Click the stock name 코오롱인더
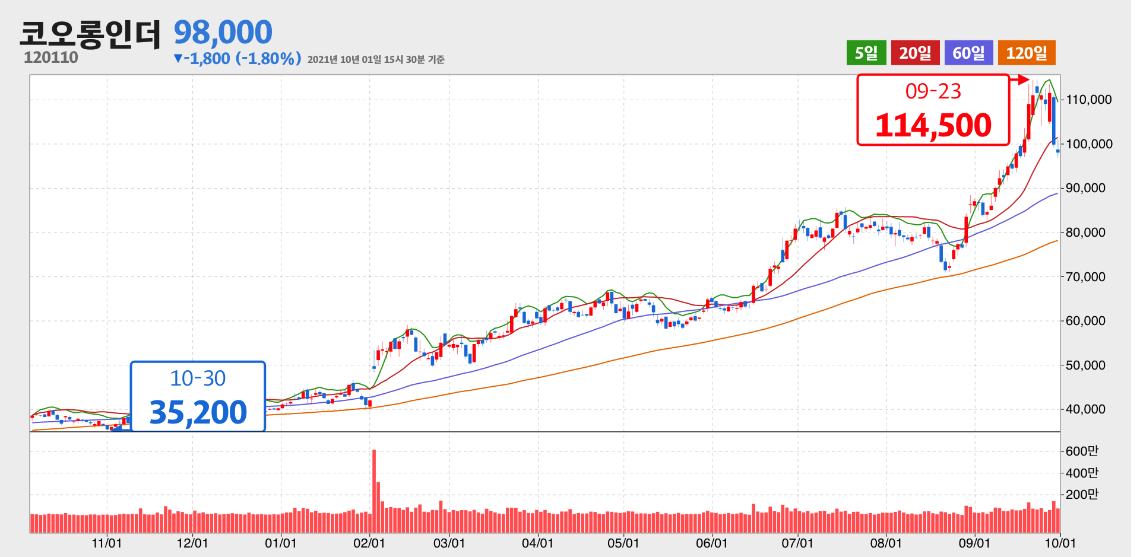This screenshot has height=557, width=1140. tap(90, 34)
